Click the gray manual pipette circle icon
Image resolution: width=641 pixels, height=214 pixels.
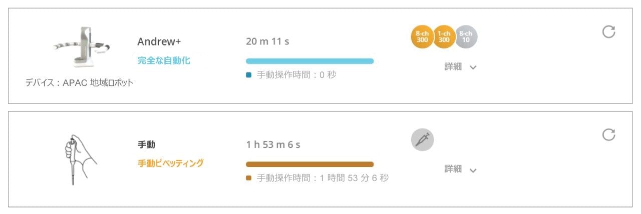point(423,140)
